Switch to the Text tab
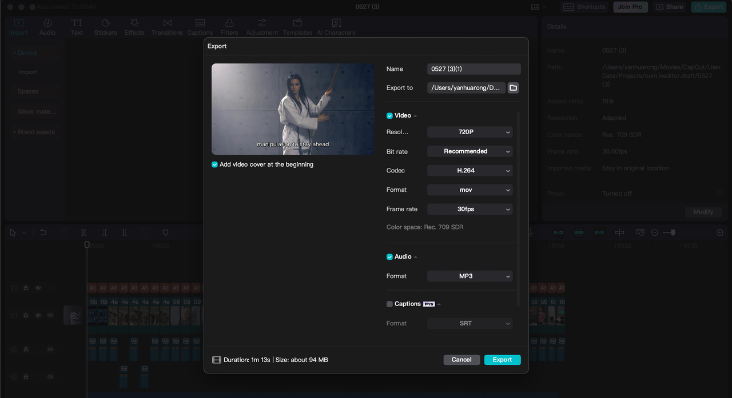This screenshot has height=398, width=732. pos(77,27)
